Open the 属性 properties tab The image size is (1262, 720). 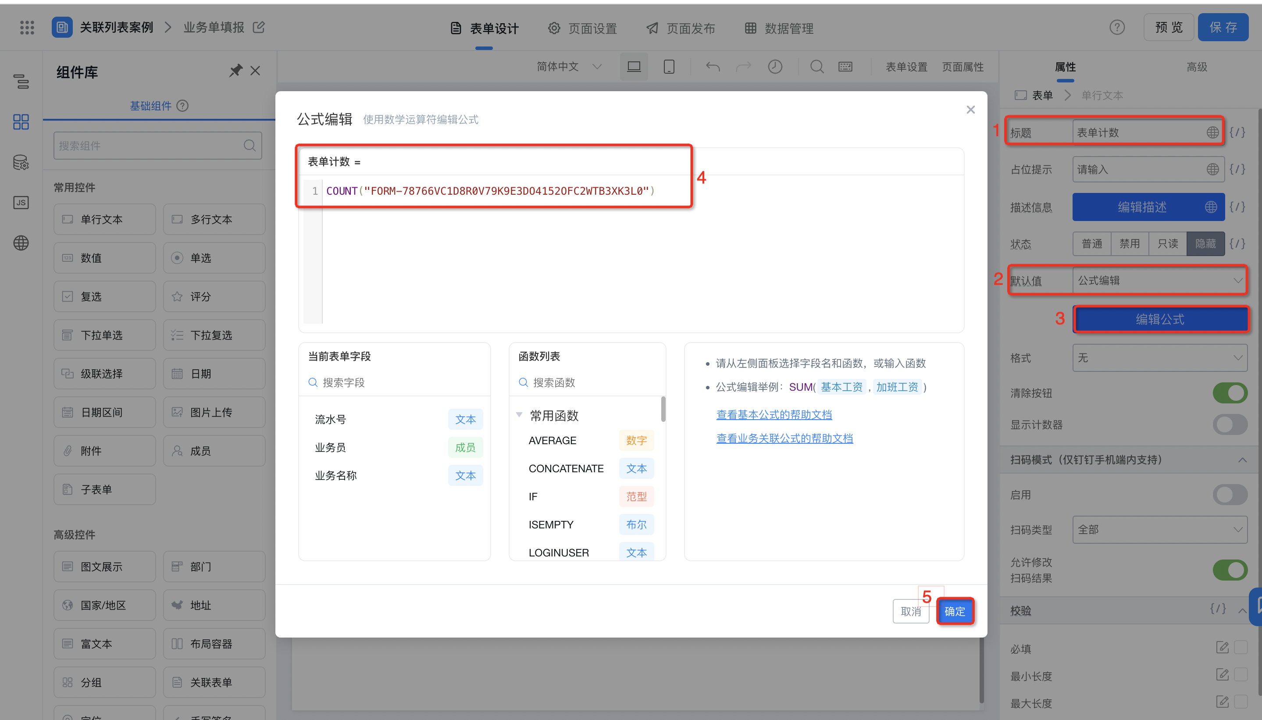[x=1065, y=67]
